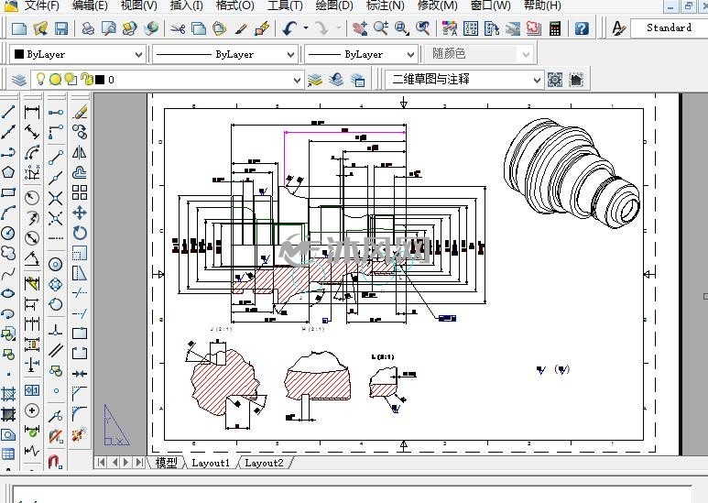The image size is (708, 503).
Task: Select the Offset modify tool
Action: pos(80,172)
